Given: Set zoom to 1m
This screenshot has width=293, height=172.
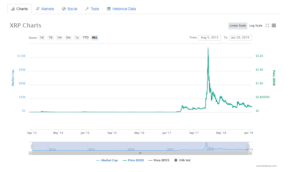Looking at the screenshot, I should click(x=59, y=38).
